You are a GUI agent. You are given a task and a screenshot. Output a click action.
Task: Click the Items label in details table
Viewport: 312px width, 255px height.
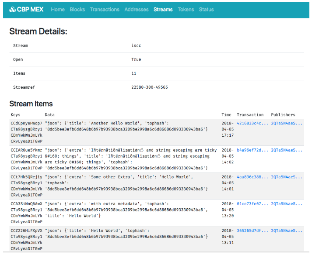[19, 73]
